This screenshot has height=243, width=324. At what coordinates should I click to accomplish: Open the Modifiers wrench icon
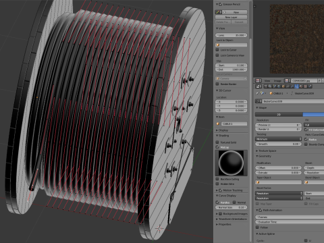(292, 86)
